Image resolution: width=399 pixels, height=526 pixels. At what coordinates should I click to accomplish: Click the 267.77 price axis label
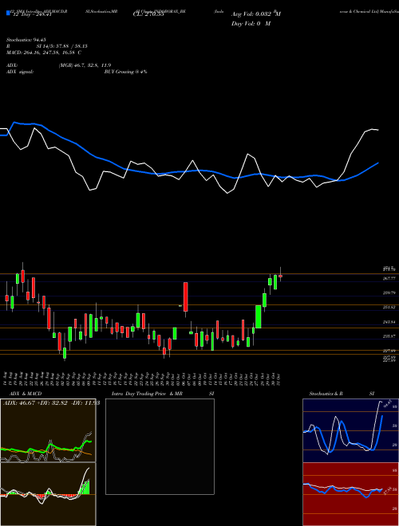tap(389, 278)
